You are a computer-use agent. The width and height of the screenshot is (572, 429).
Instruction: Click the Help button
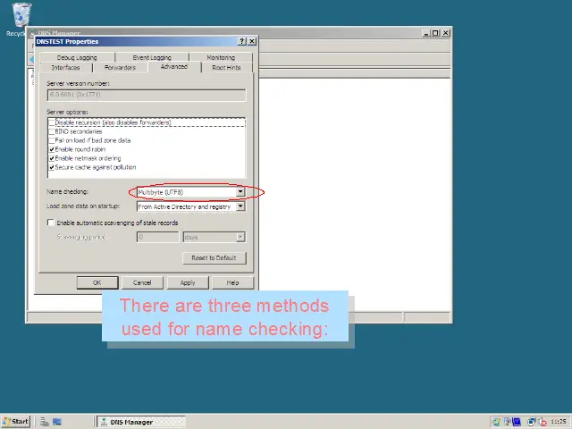click(232, 282)
